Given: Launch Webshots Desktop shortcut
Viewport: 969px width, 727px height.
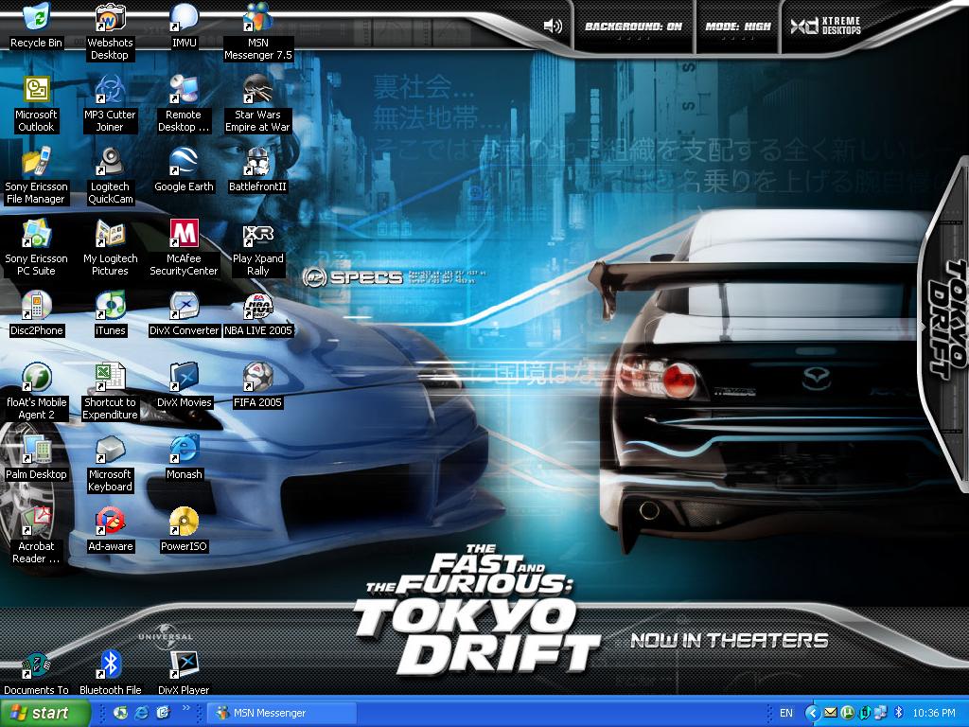Looking at the screenshot, I should click(x=110, y=31).
